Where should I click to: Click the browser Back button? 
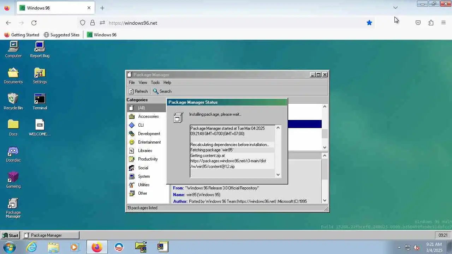point(8,23)
